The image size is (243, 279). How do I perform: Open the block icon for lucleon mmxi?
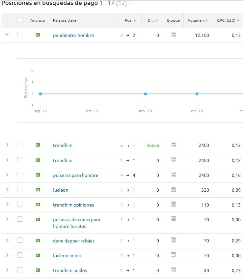pos(173,255)
